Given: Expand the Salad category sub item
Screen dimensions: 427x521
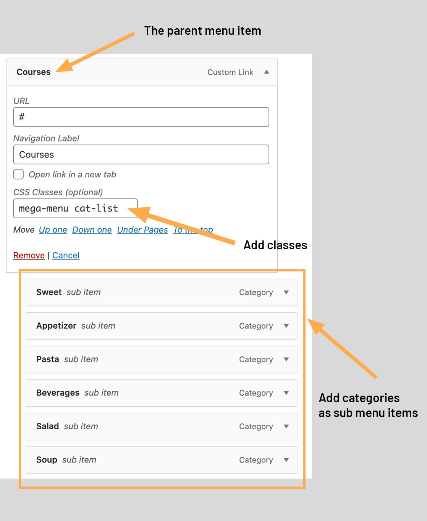Looking at the screenshot, I should (x=286, y=427).
